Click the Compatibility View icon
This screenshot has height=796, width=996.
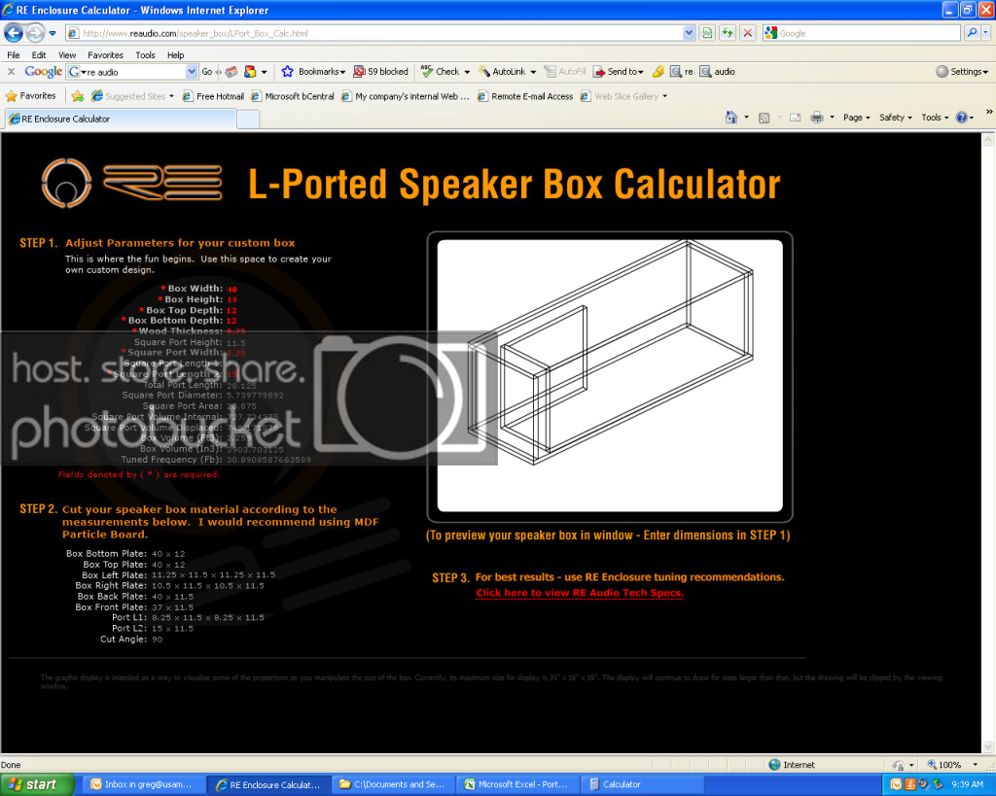click(x=708, y=33)
